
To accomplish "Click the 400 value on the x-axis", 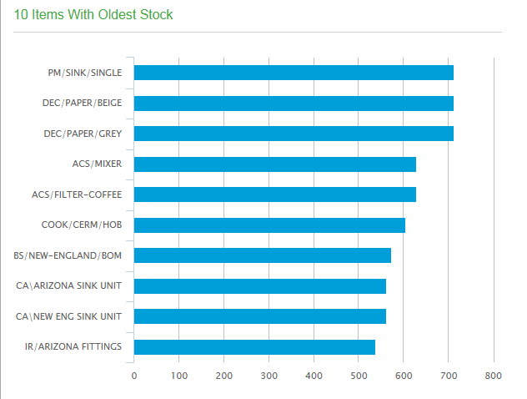I will point(314,376).
